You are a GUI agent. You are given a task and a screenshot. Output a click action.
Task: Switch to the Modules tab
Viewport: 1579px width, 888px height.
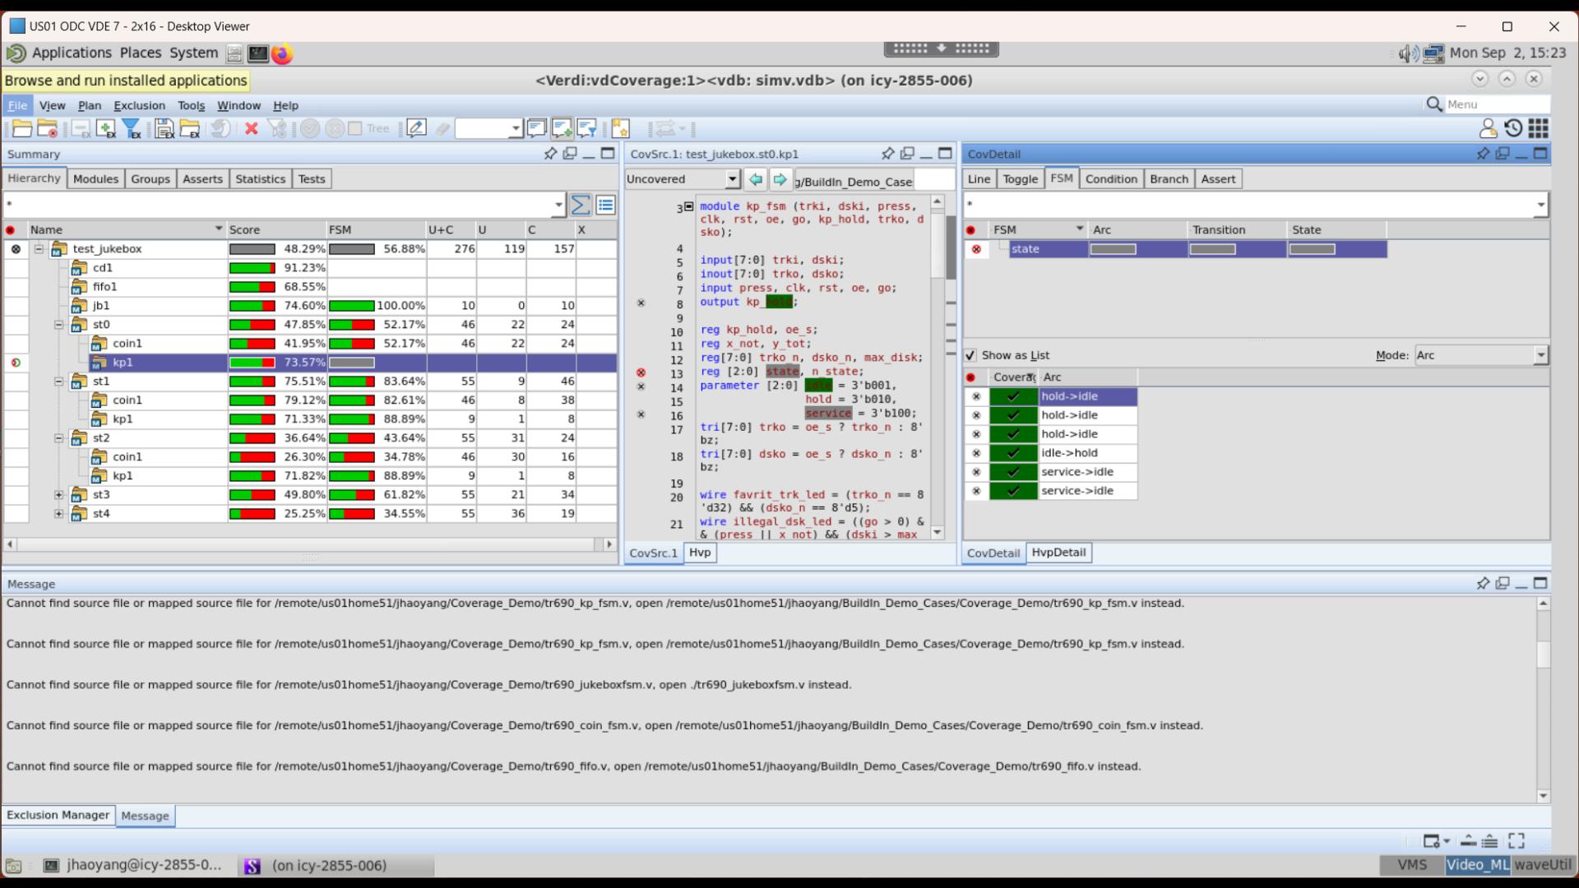pyautogui.click(x=95, y=179)
